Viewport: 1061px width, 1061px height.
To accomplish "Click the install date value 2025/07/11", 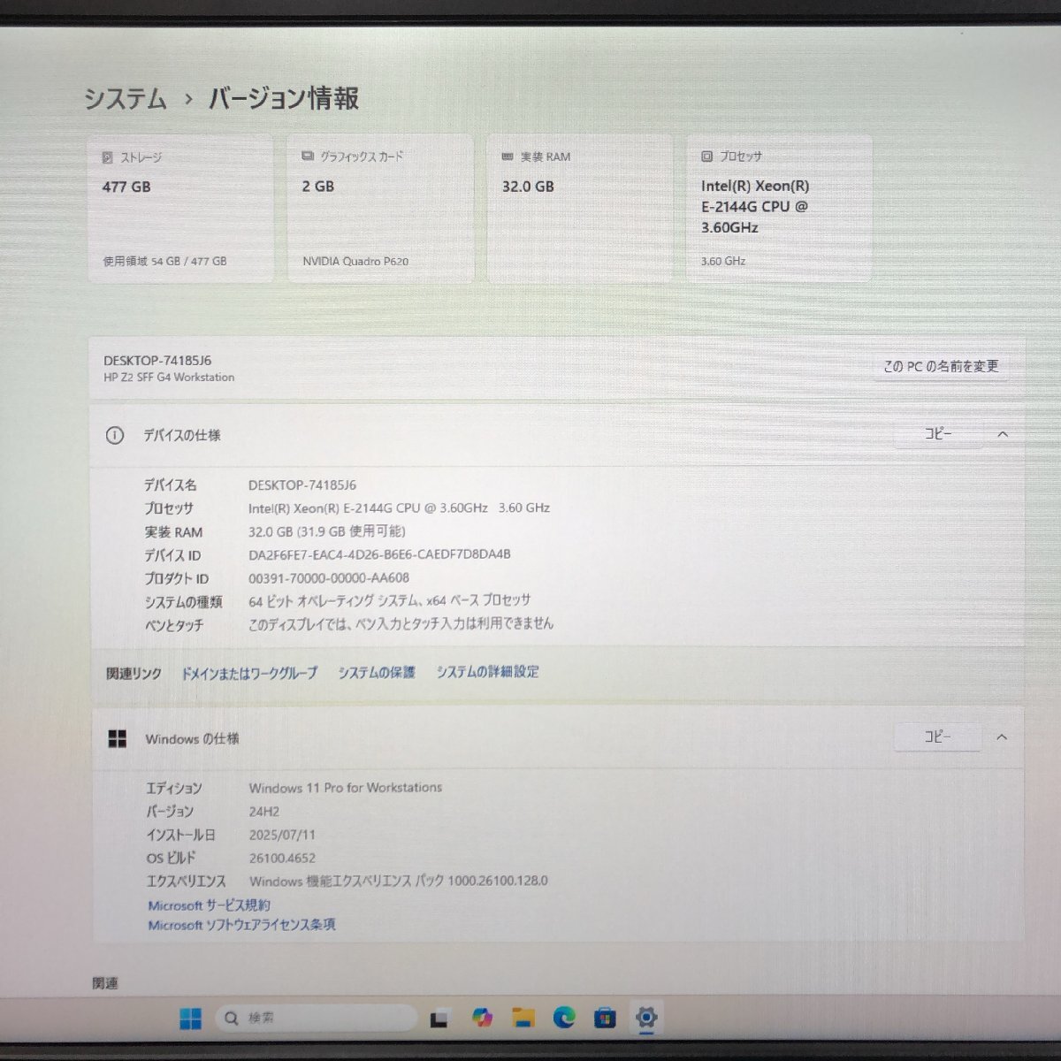I will pyautogui.click(x=282, y=835).
